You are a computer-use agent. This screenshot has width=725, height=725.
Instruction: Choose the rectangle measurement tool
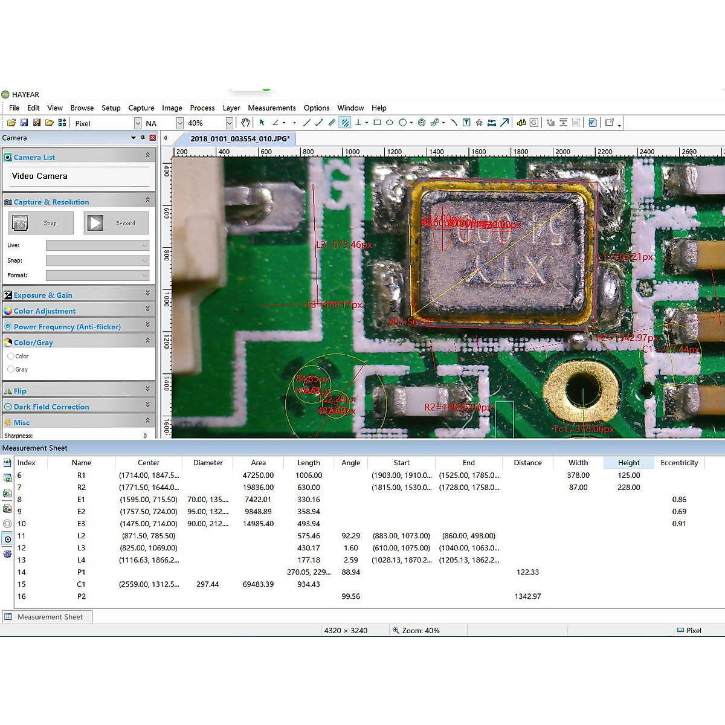pyautogui.click(x=377, y=123)
